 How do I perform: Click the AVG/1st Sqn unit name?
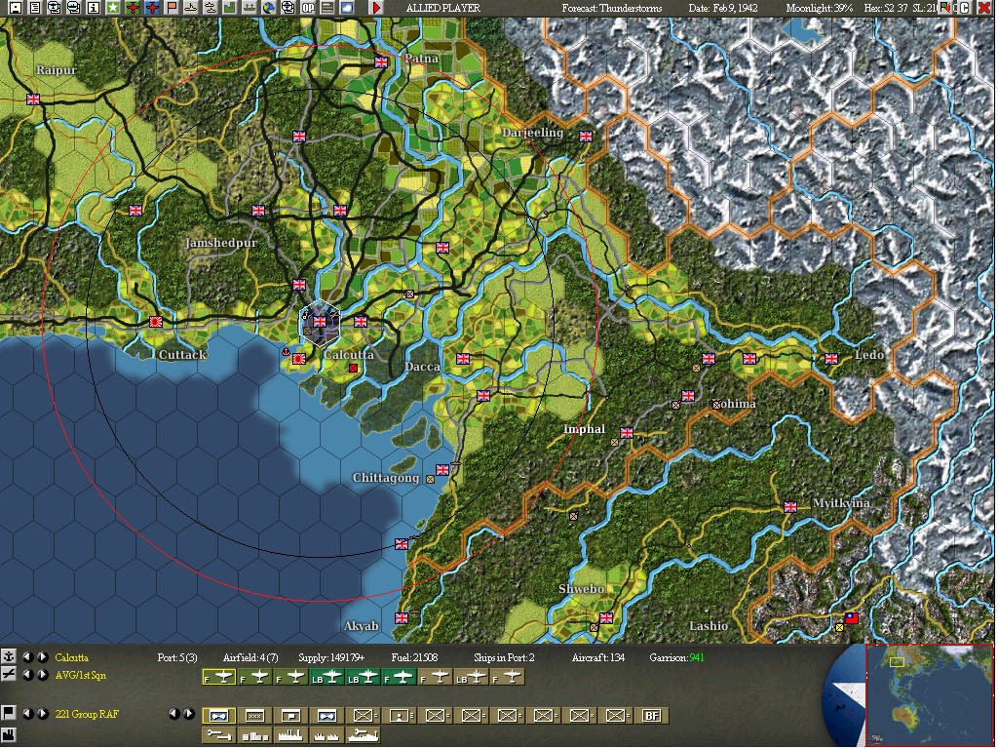pyautogui.click(x=80, y=675)
